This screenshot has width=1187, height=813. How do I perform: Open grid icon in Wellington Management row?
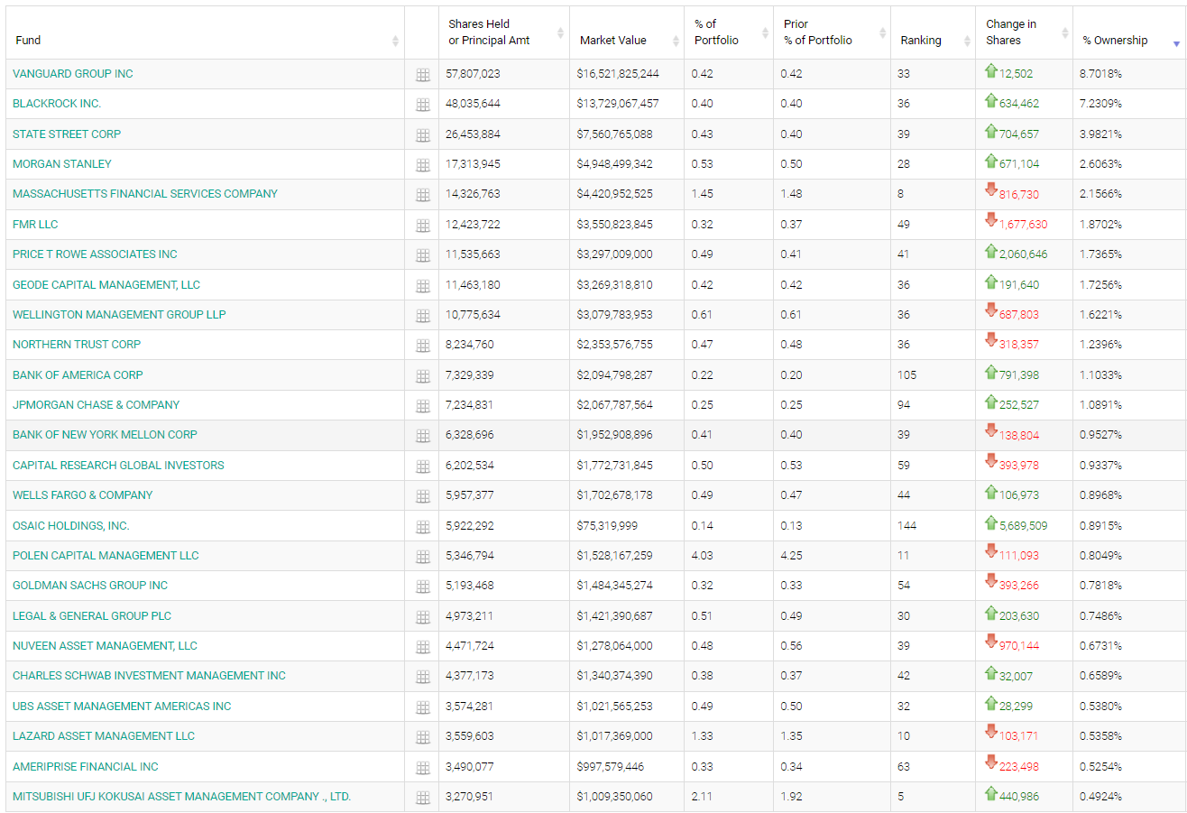click(x=422, y=316)
